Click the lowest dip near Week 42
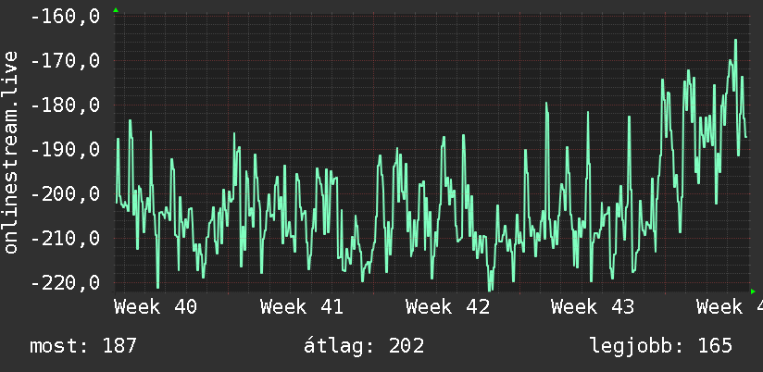The width and height of the screenshot is (763, 372). [x=491, y=289]
